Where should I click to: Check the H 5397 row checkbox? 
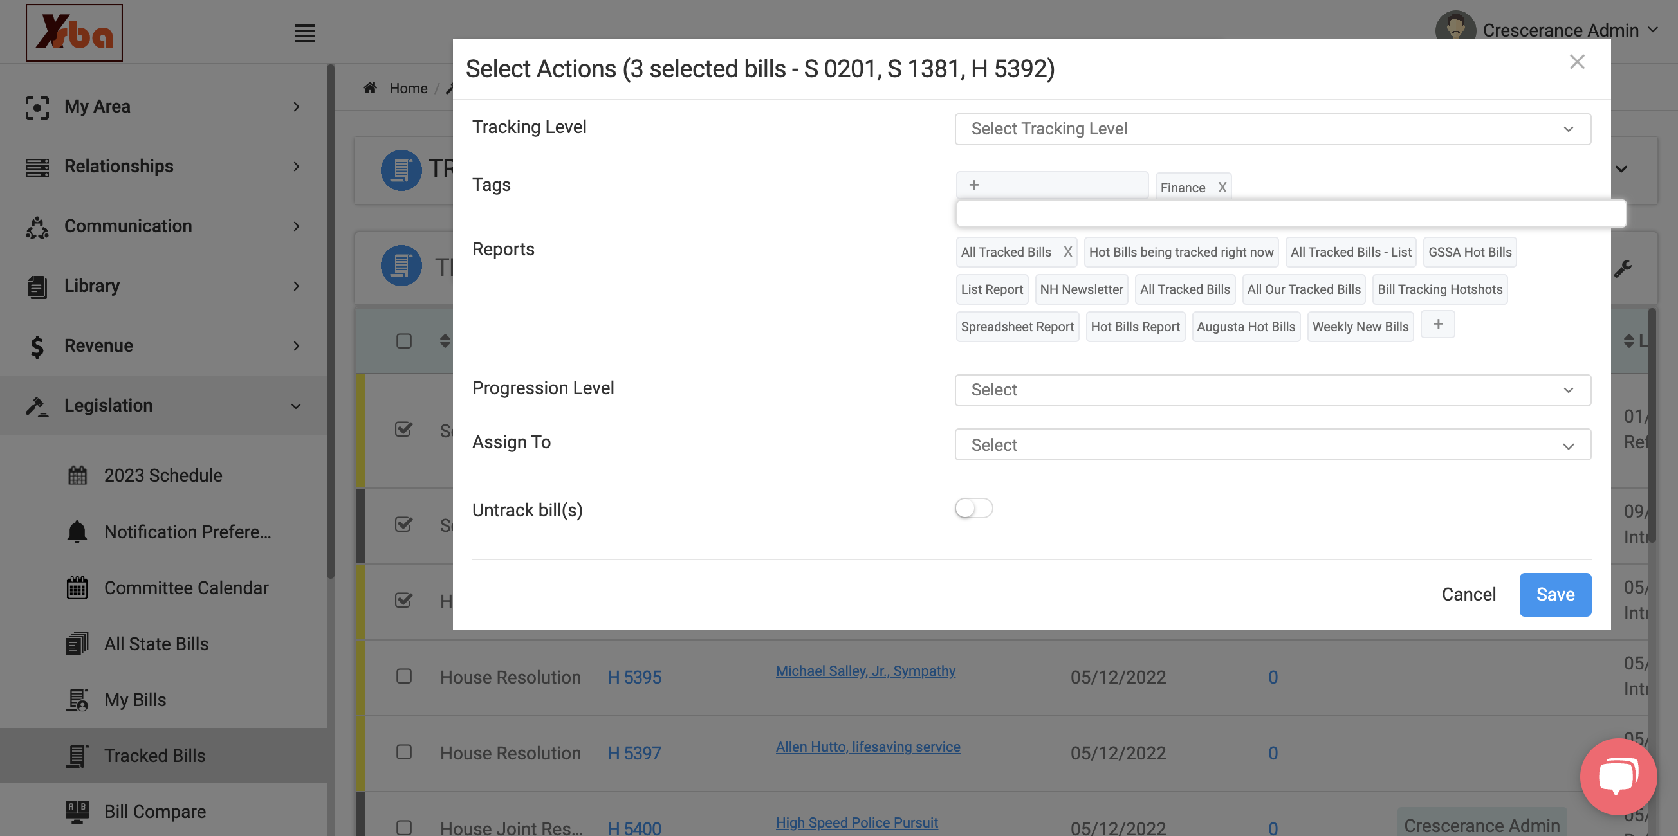pyautogui.click(x=404, y=752)
